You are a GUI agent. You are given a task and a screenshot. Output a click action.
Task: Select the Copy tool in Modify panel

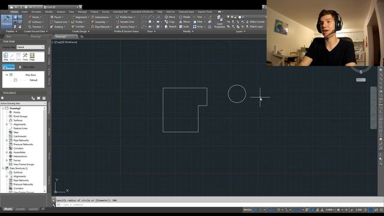coord(170,22)
